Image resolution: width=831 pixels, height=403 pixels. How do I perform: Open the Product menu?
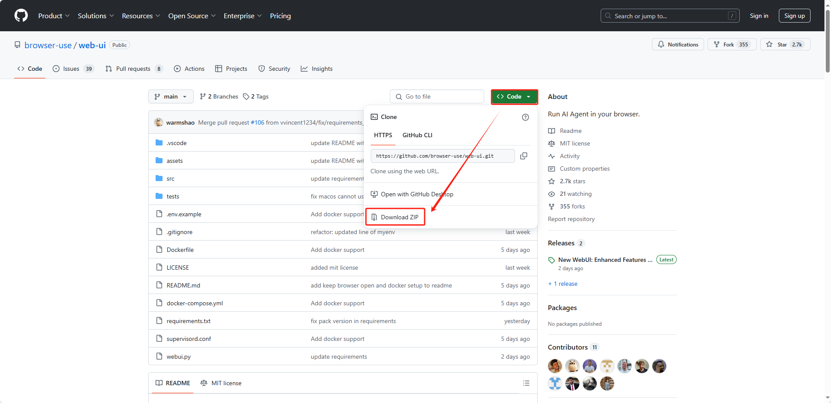click(x=54, y=16)
